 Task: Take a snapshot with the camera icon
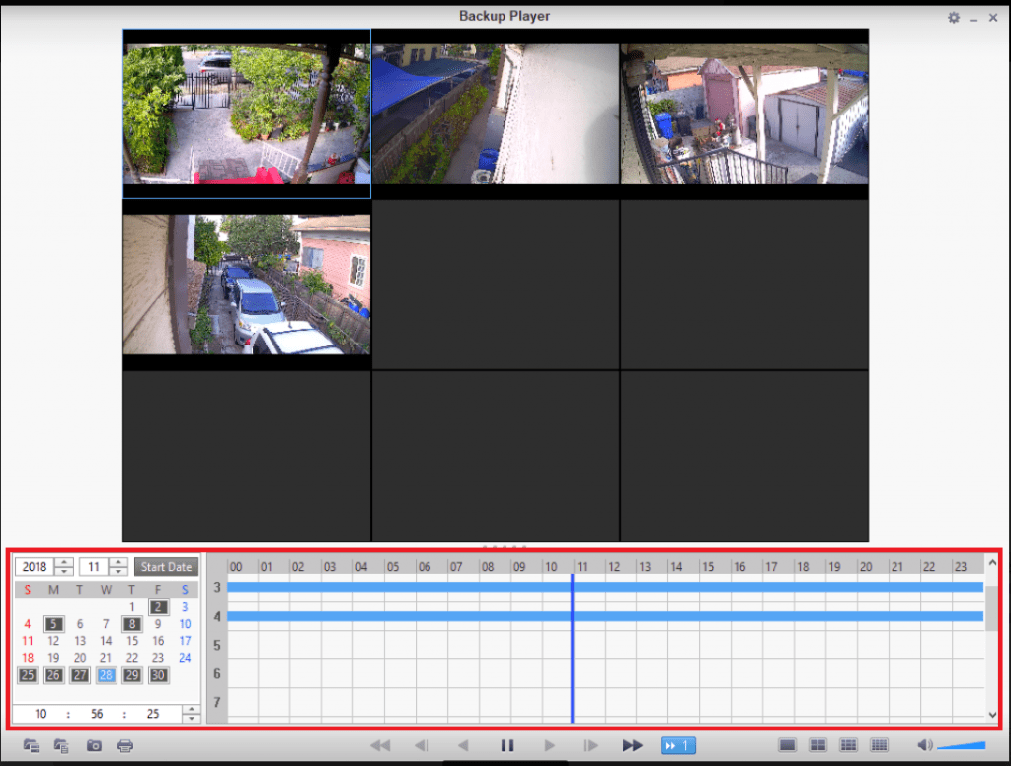(x=94, y=745)
